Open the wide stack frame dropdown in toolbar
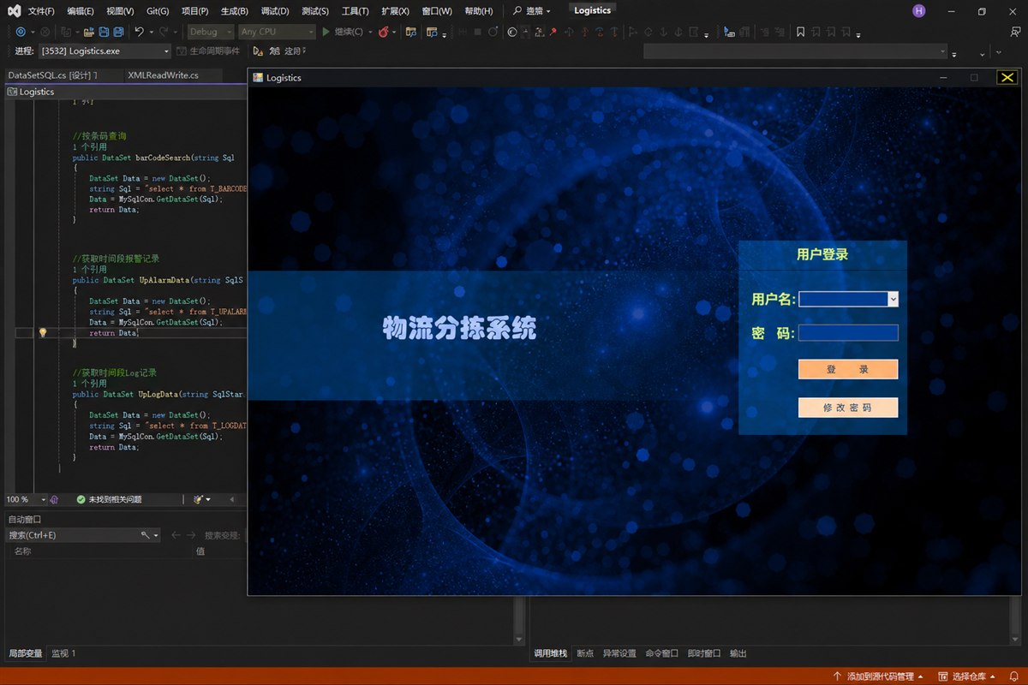 click(796, 51)
